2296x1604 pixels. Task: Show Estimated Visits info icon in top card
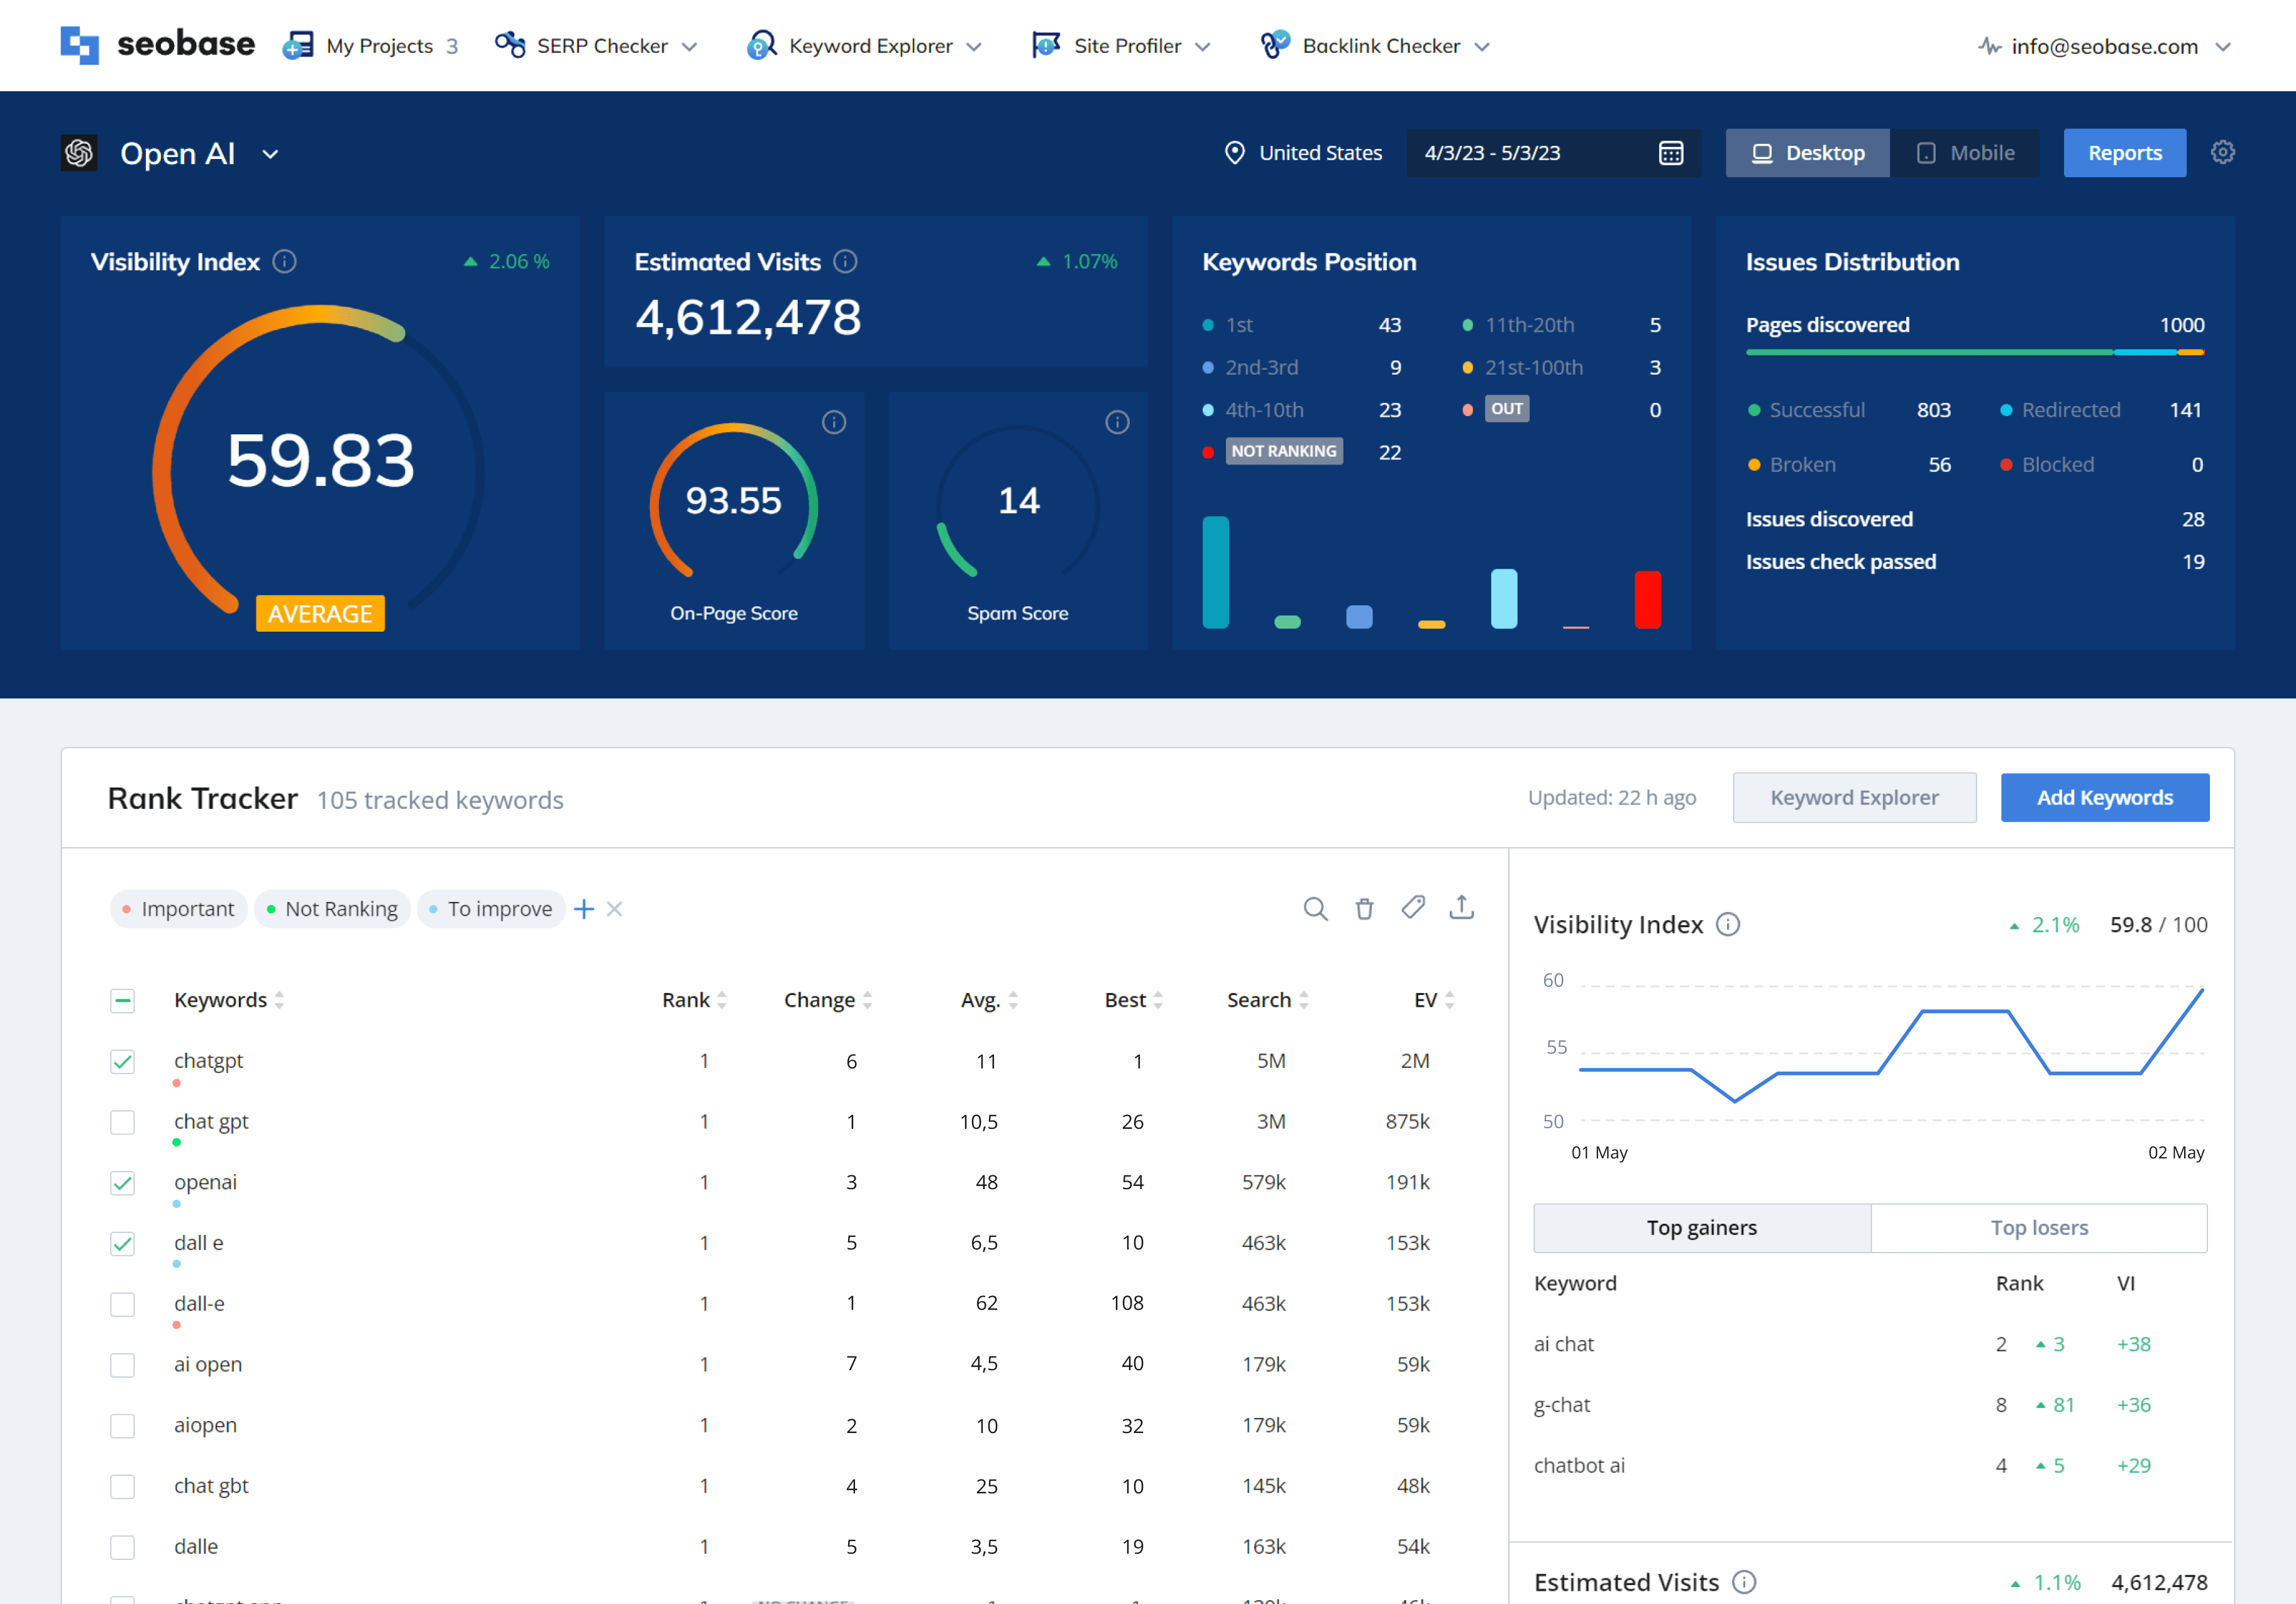[846, 262]
